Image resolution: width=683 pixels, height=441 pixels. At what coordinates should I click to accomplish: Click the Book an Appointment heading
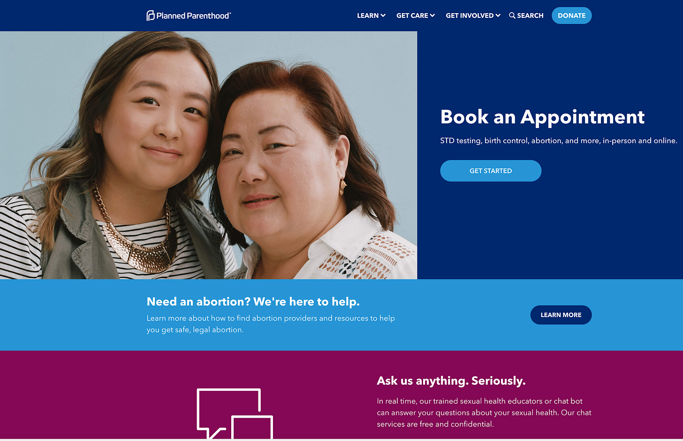click(x=542, y=117)
